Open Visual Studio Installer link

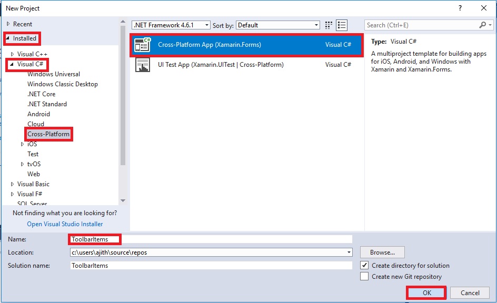pyautogui.click(x=65, y=224)
